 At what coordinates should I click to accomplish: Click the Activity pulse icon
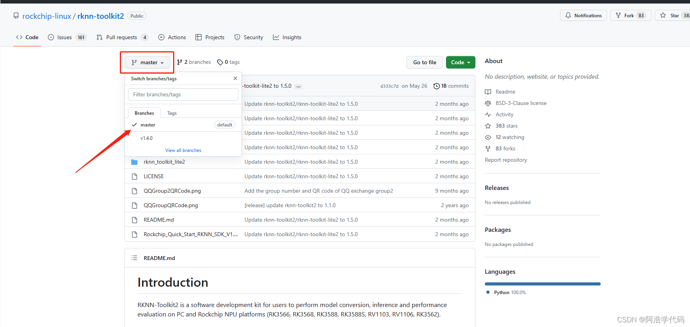(x=488, y=114)
